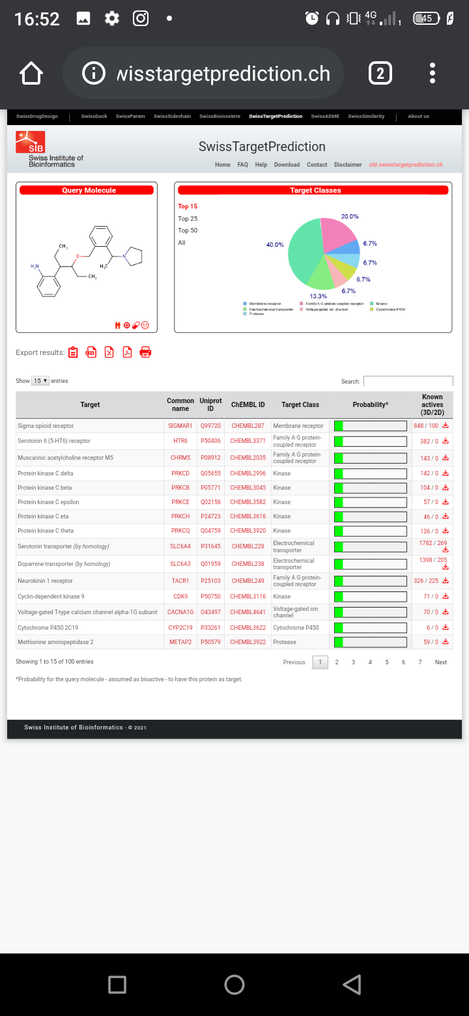The width and height of the screenshot is (469, 1016).
Task: Click probability bar for Sigma opioid receptor
Action: point(371,426)
